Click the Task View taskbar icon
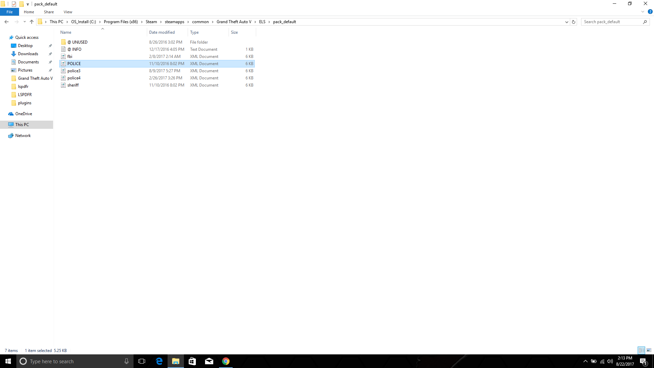The height and width of the screenshot is (368, 654). pos(142,361)
